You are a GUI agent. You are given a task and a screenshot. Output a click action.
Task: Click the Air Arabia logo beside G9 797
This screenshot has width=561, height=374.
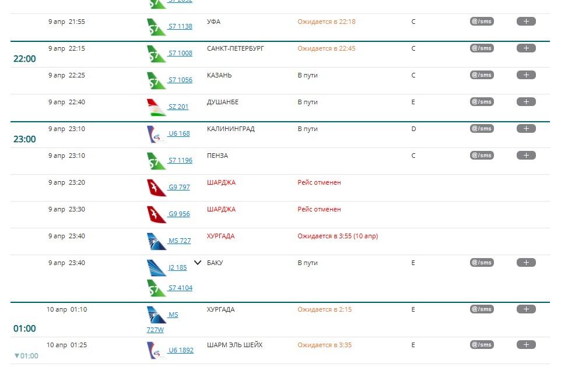click(156, 188)
